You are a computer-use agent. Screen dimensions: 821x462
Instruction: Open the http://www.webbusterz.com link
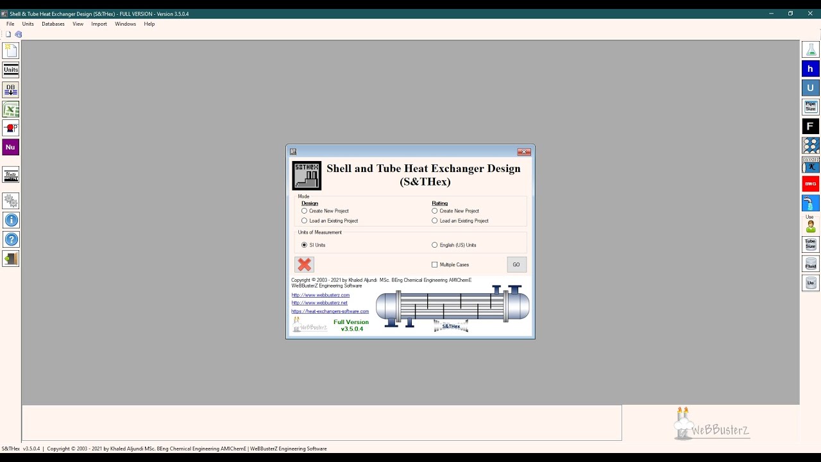(x=321, y=295)
